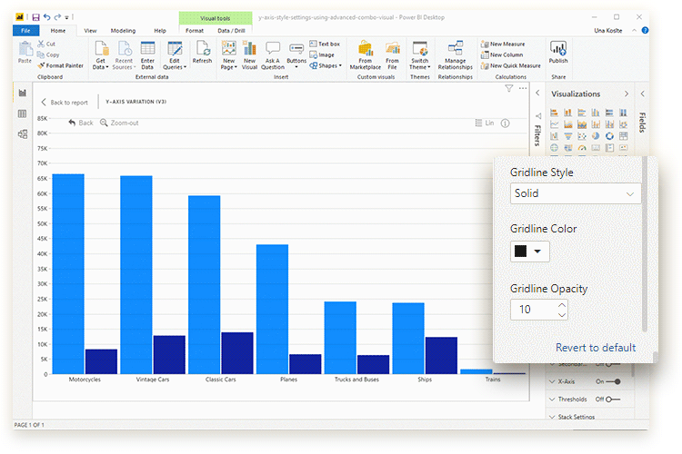Viewport: 682px width, 454px height.
Task: Select the funnel chart visualization
Action: (568, 136)
